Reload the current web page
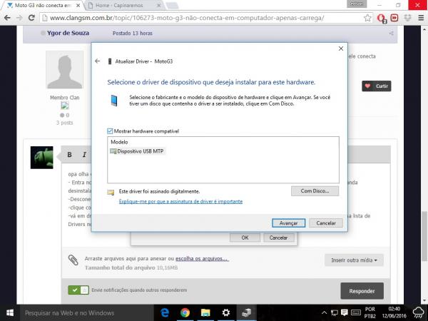The height and width of the screenshot is (321, 428). point(31,18)
